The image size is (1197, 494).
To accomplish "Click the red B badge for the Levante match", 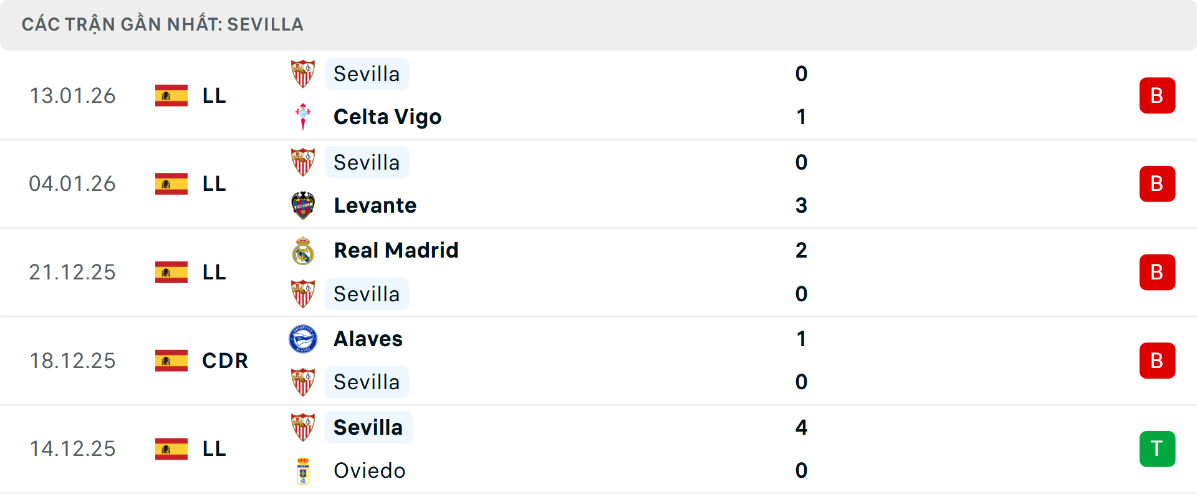I will coord(1157,183).
